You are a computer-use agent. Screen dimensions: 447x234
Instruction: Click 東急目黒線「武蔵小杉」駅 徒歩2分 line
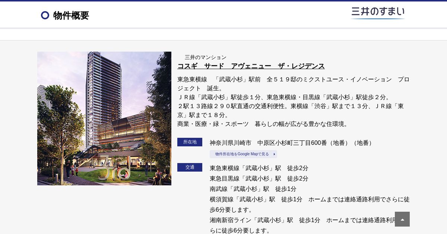[x=259, y=179]
